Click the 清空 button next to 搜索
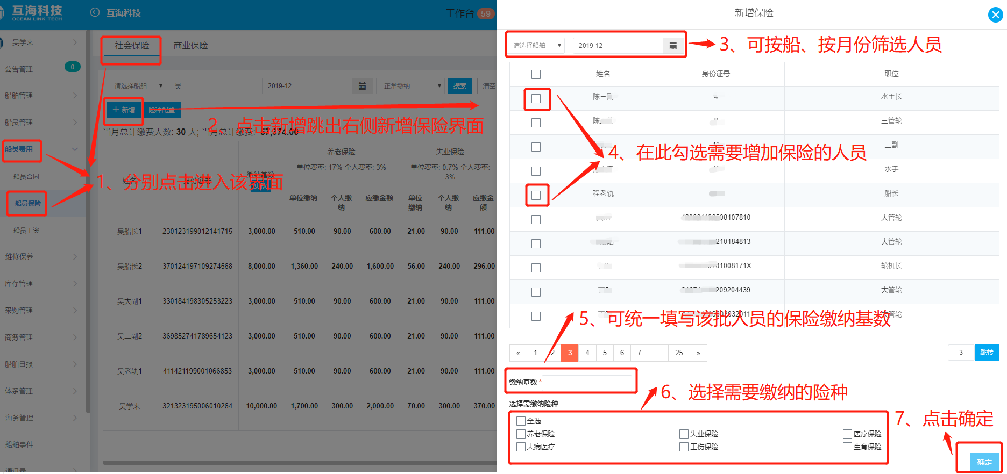The height and width of the screenshot is (474, 1007). [x=487, y=86]
